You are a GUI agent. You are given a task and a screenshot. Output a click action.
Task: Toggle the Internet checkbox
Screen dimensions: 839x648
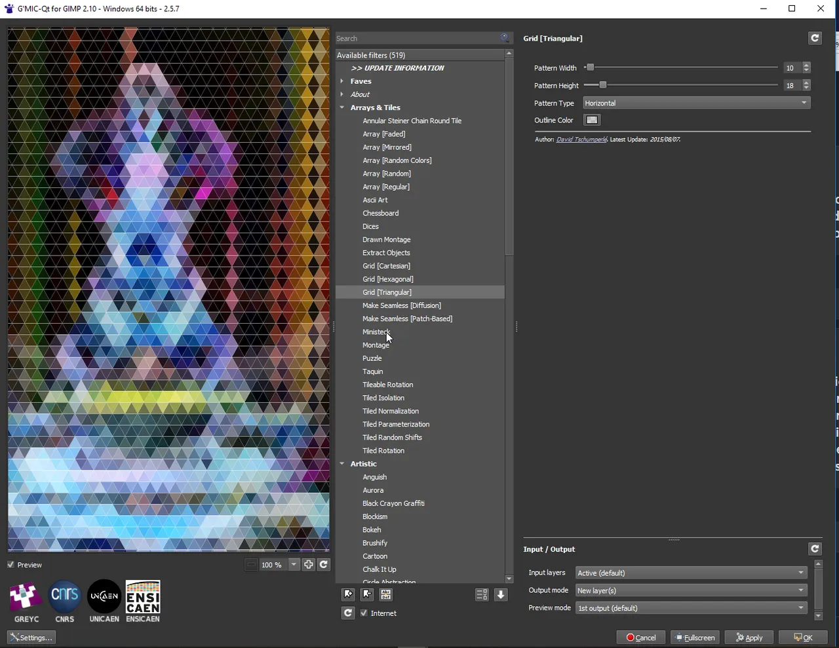click(x=364, y=613)
